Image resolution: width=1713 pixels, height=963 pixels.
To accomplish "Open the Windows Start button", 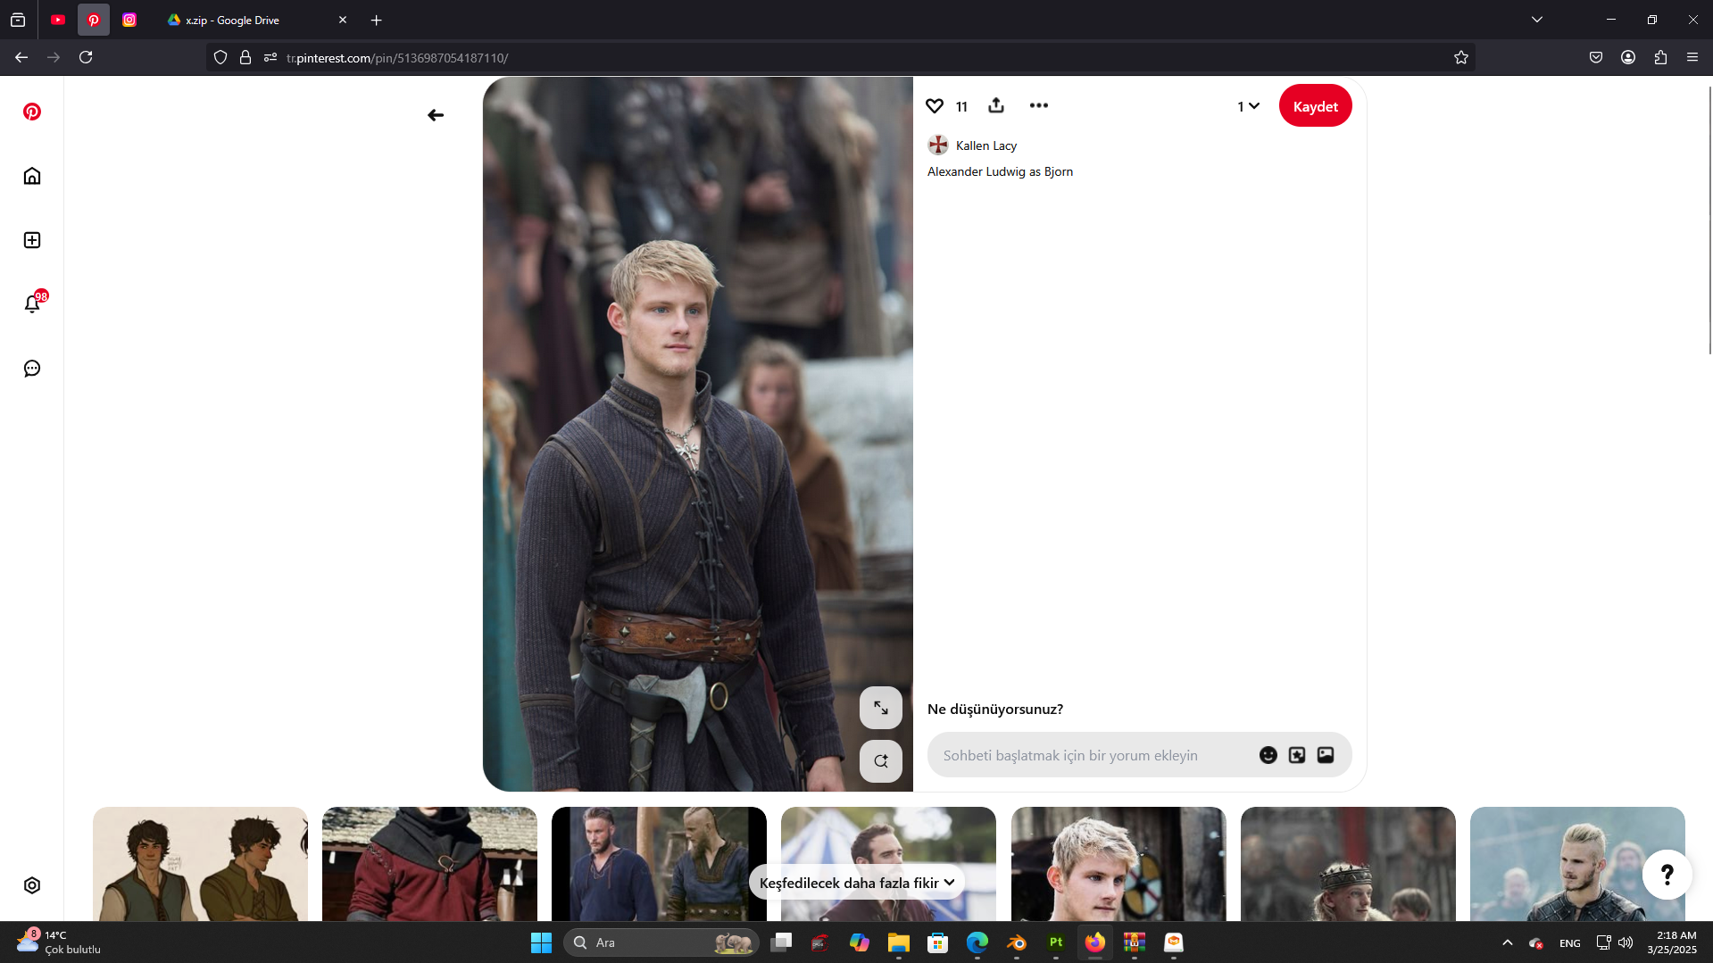I will (x=541, y=942).
